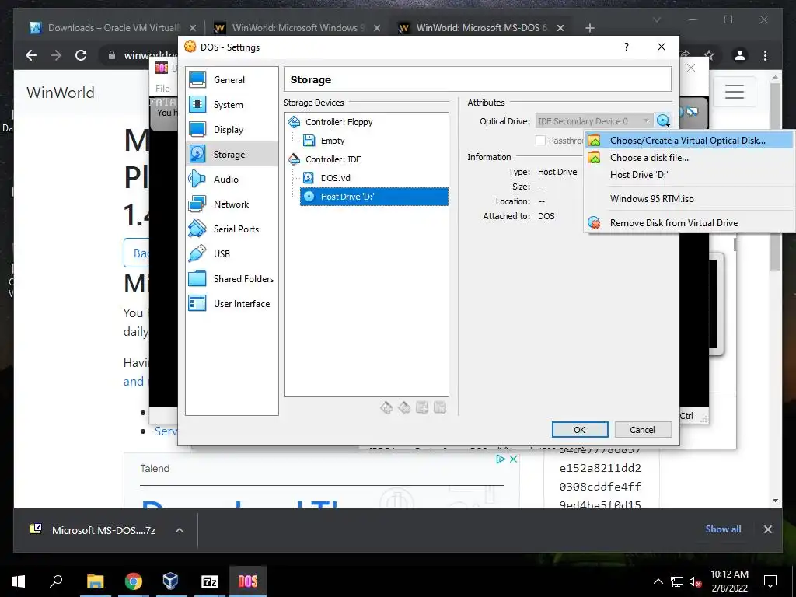The image size is (796, 597).
Task: Click the help question mark button
Action: 627,47
